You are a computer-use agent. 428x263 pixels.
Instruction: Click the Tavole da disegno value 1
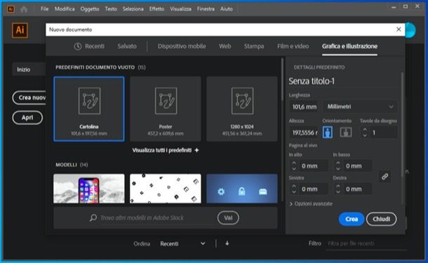tap(383, 133)
